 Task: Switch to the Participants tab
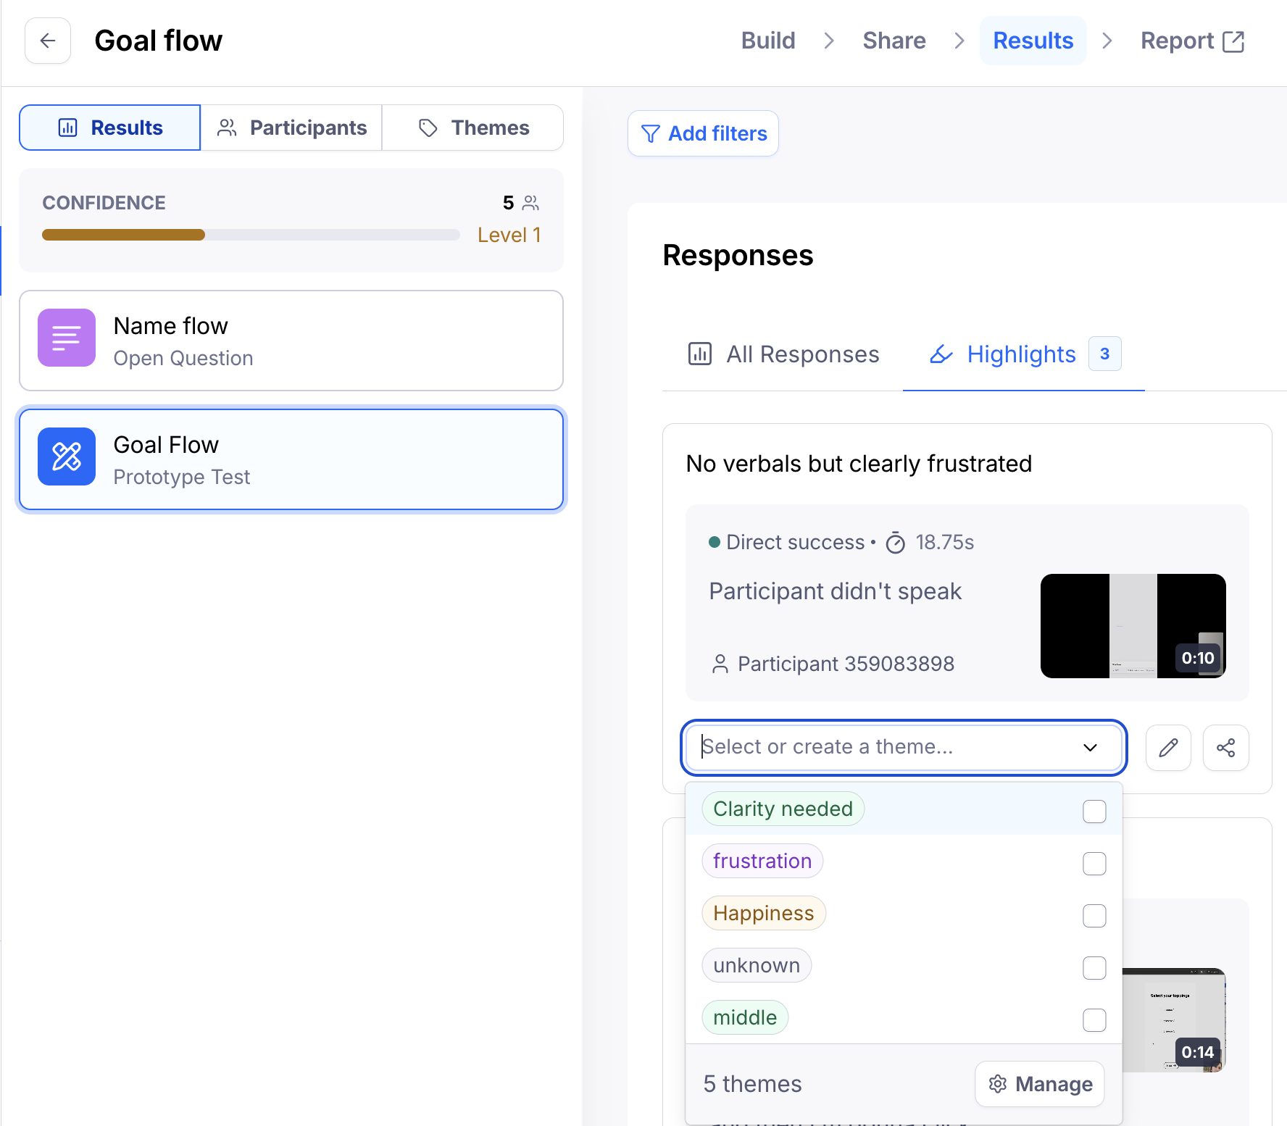point(291,128)
